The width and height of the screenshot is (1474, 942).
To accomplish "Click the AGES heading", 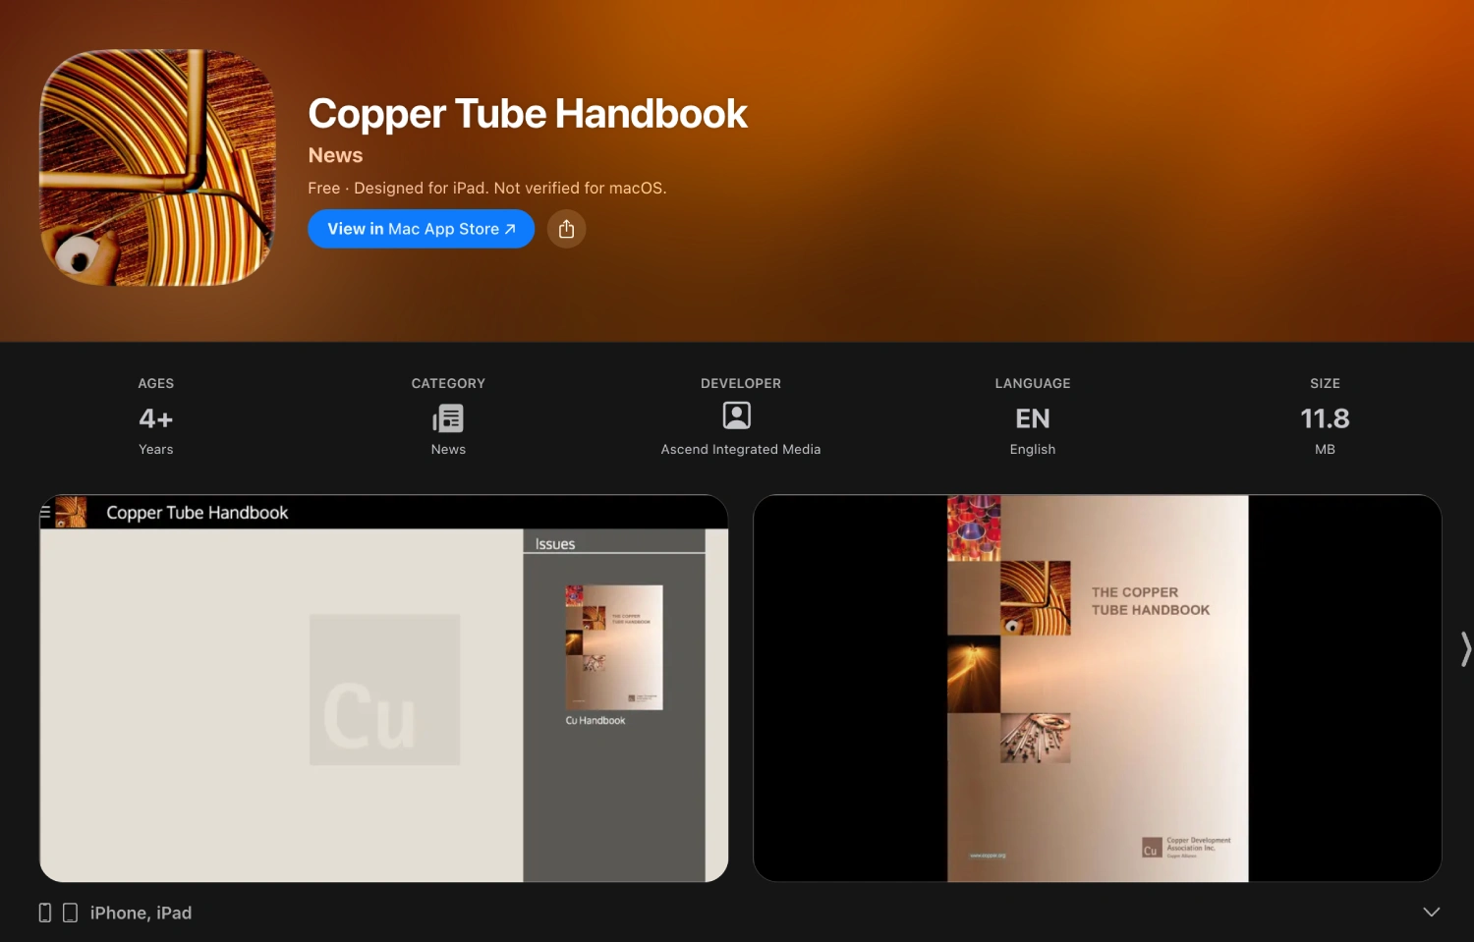I will click(x=156, y=383).
